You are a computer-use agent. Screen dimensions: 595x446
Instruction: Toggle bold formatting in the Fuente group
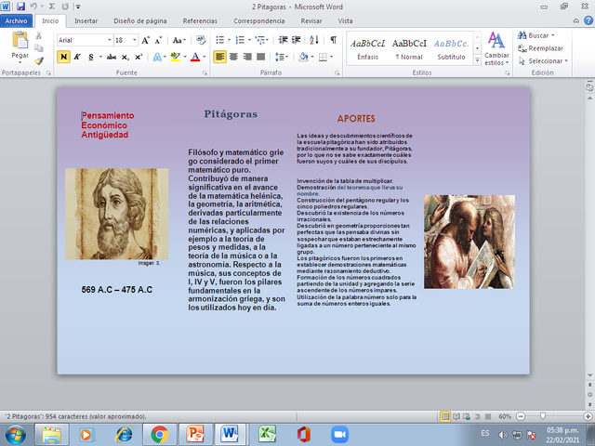tap(63, 57)
